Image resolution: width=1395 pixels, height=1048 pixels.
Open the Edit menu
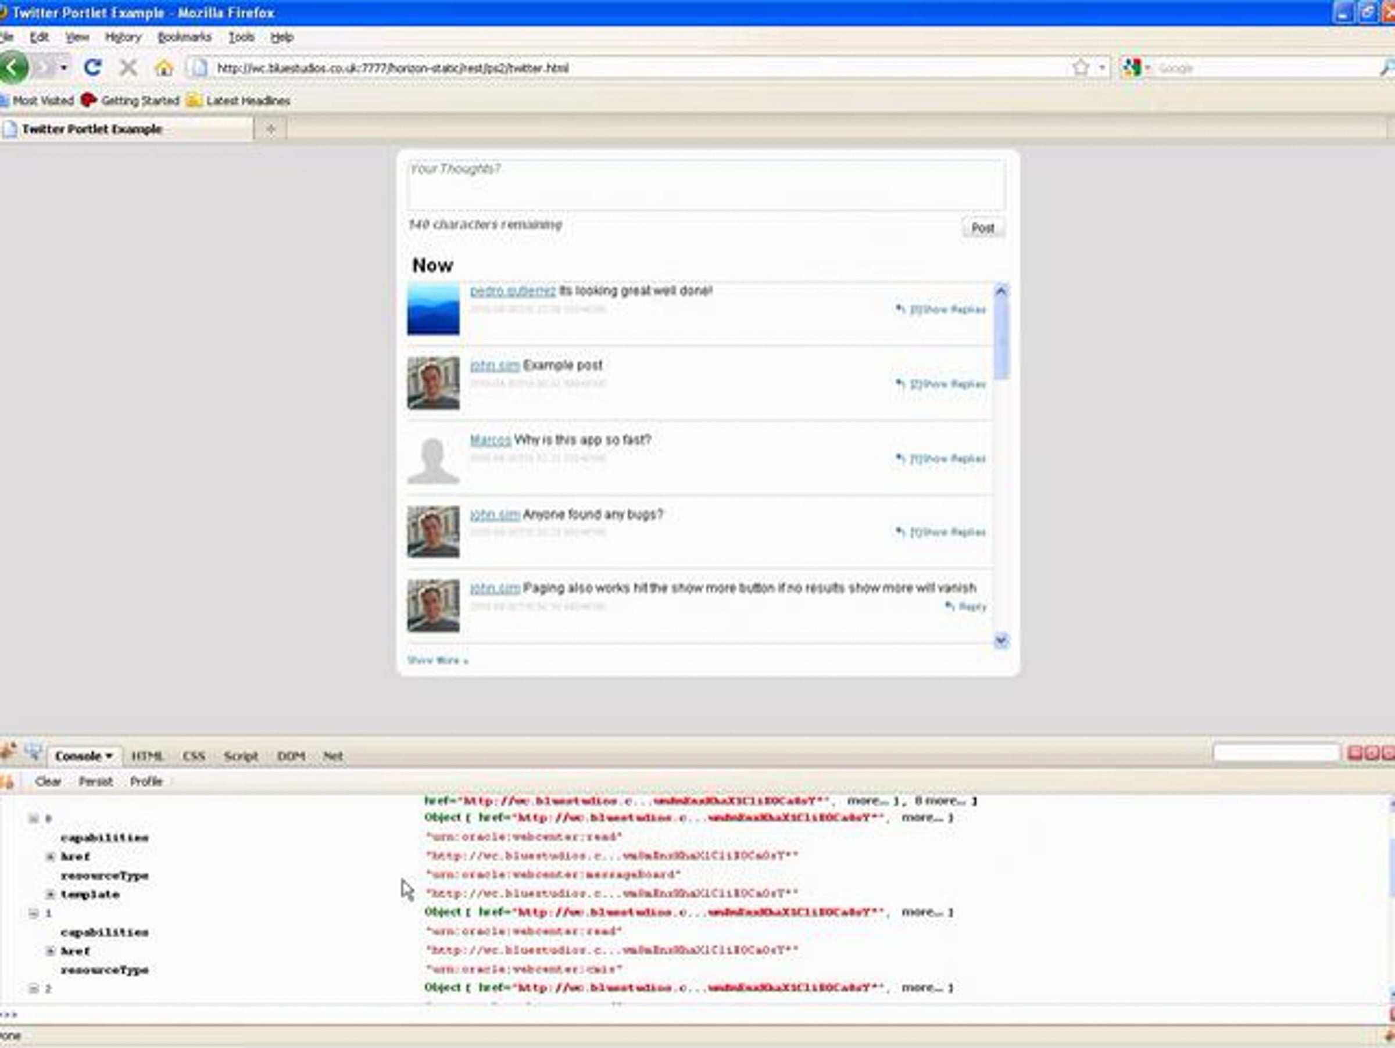(x=39, y=37)
